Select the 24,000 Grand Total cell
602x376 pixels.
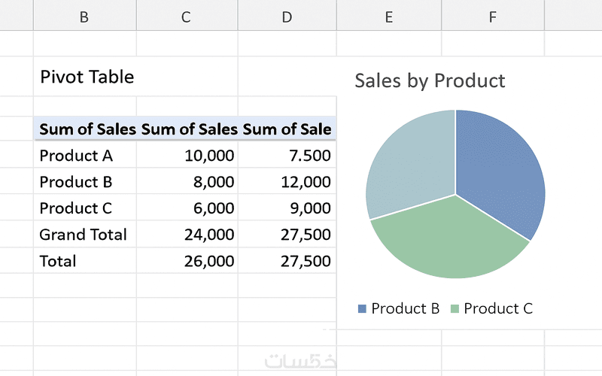(x=209, y=235)
